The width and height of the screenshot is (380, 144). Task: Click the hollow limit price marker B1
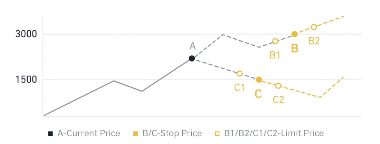click(275, 41)
